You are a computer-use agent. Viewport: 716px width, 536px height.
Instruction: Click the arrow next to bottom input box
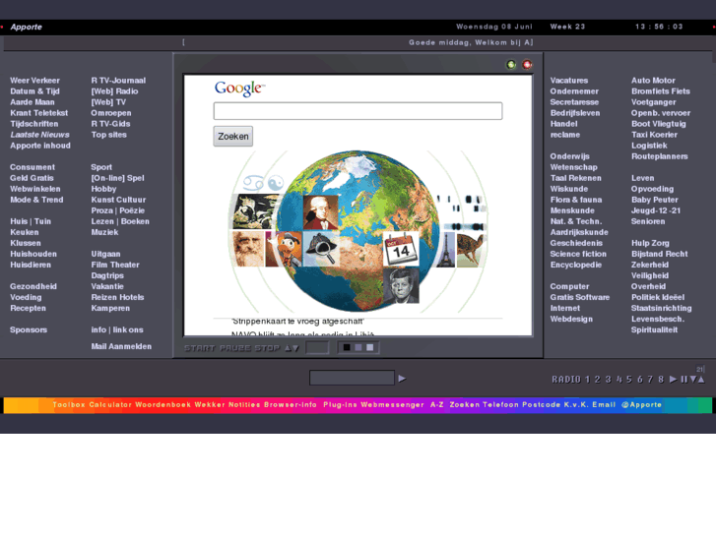point(402,378)
